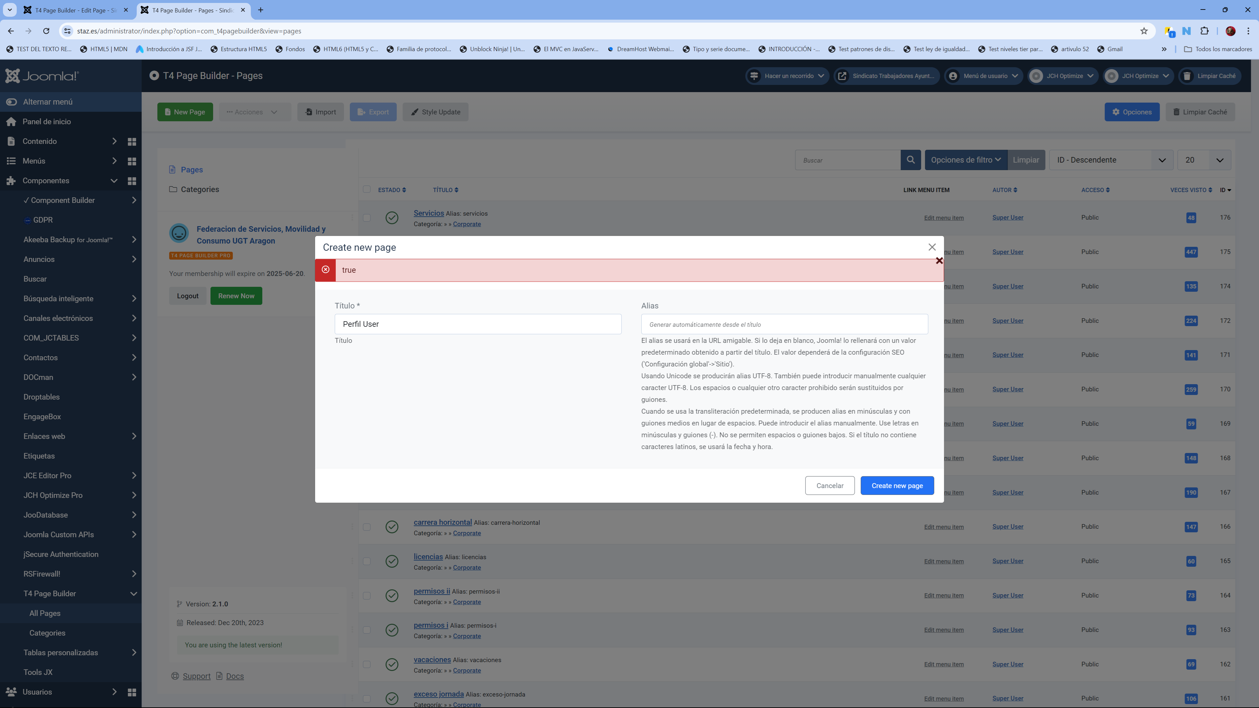Click the Usuarios dashboard grid icon
Image resolution: width=1259 pixels, height=708 pixels.
coord(131,692)
